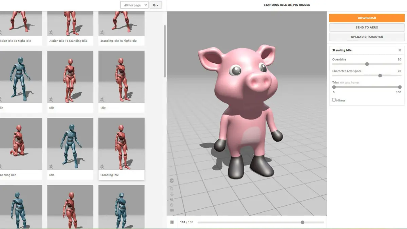Click the 'Mirror' label text

pos(341,100)
